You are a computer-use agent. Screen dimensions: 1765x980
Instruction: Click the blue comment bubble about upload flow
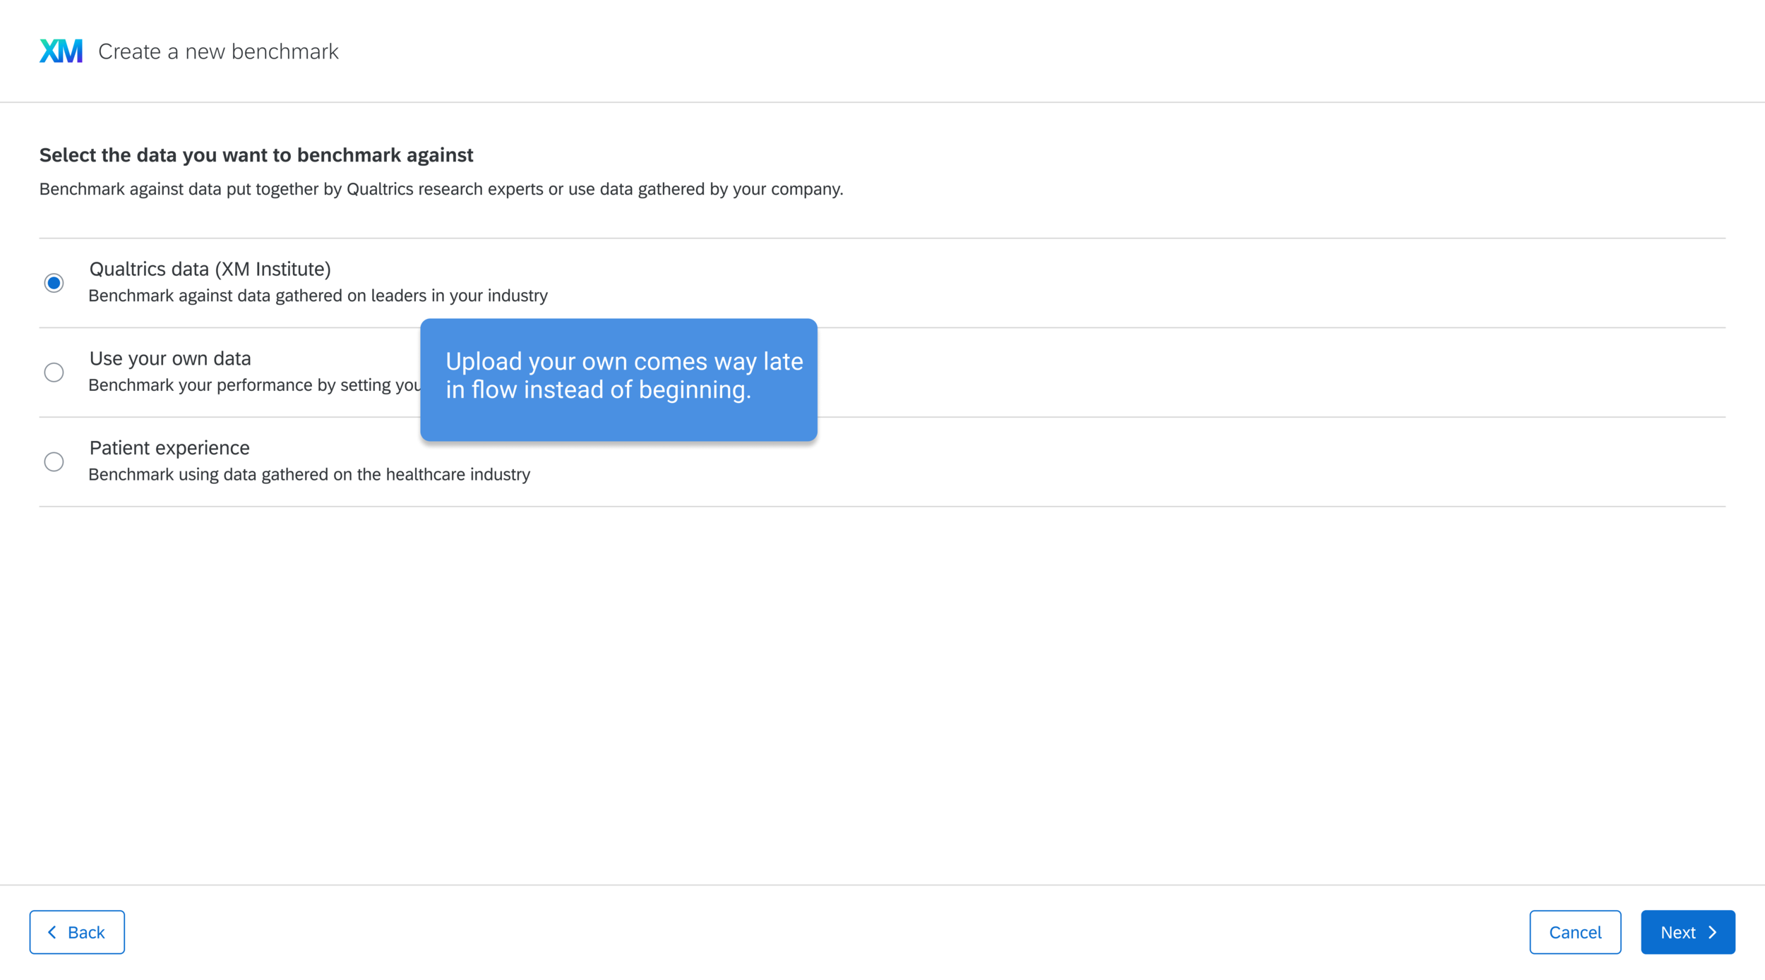(x=618, y=380)
